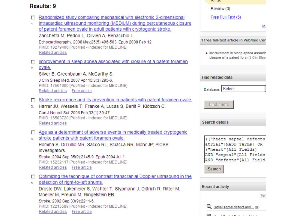Click the Search button under Search details

tap(214, 169)
